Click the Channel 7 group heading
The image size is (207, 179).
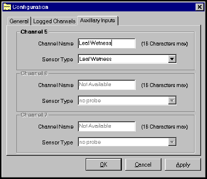pos(34,115)
